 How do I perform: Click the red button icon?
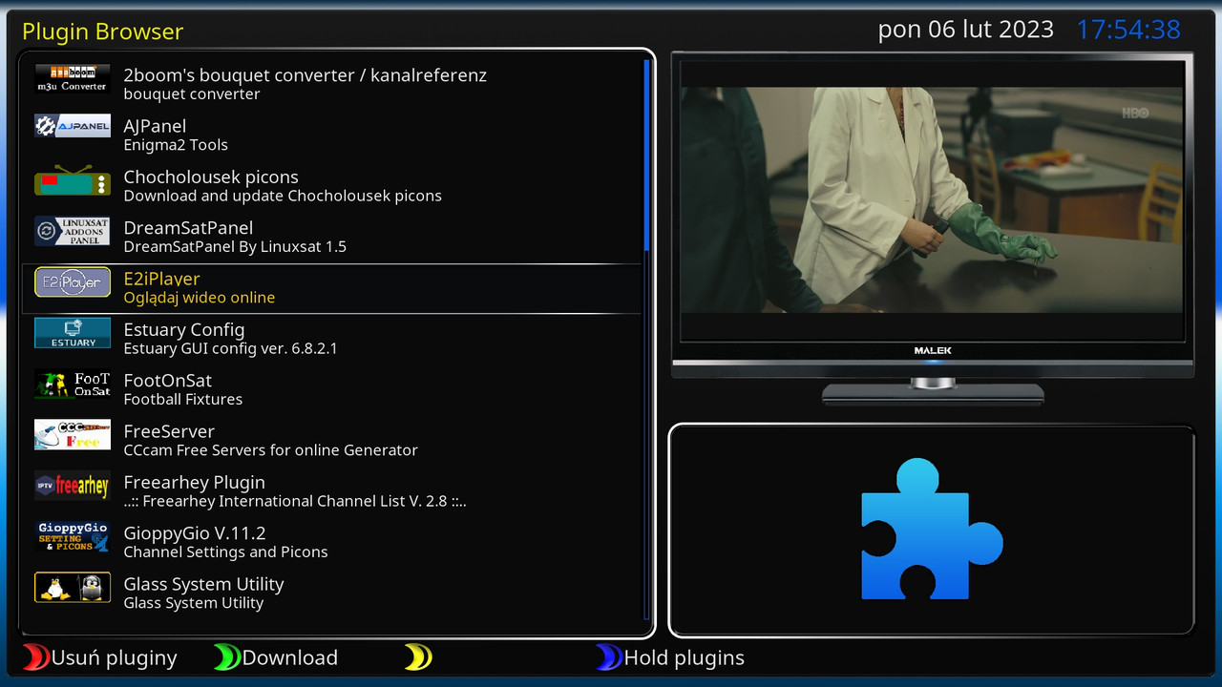pyautogui.click(x=35, y=657)
